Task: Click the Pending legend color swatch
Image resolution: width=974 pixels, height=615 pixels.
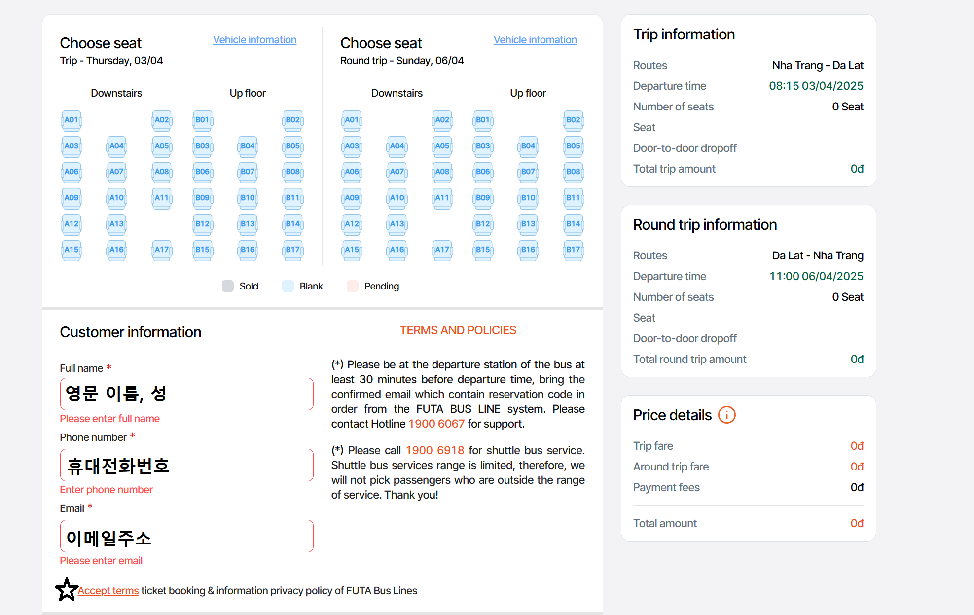Action: pos(353,286)
